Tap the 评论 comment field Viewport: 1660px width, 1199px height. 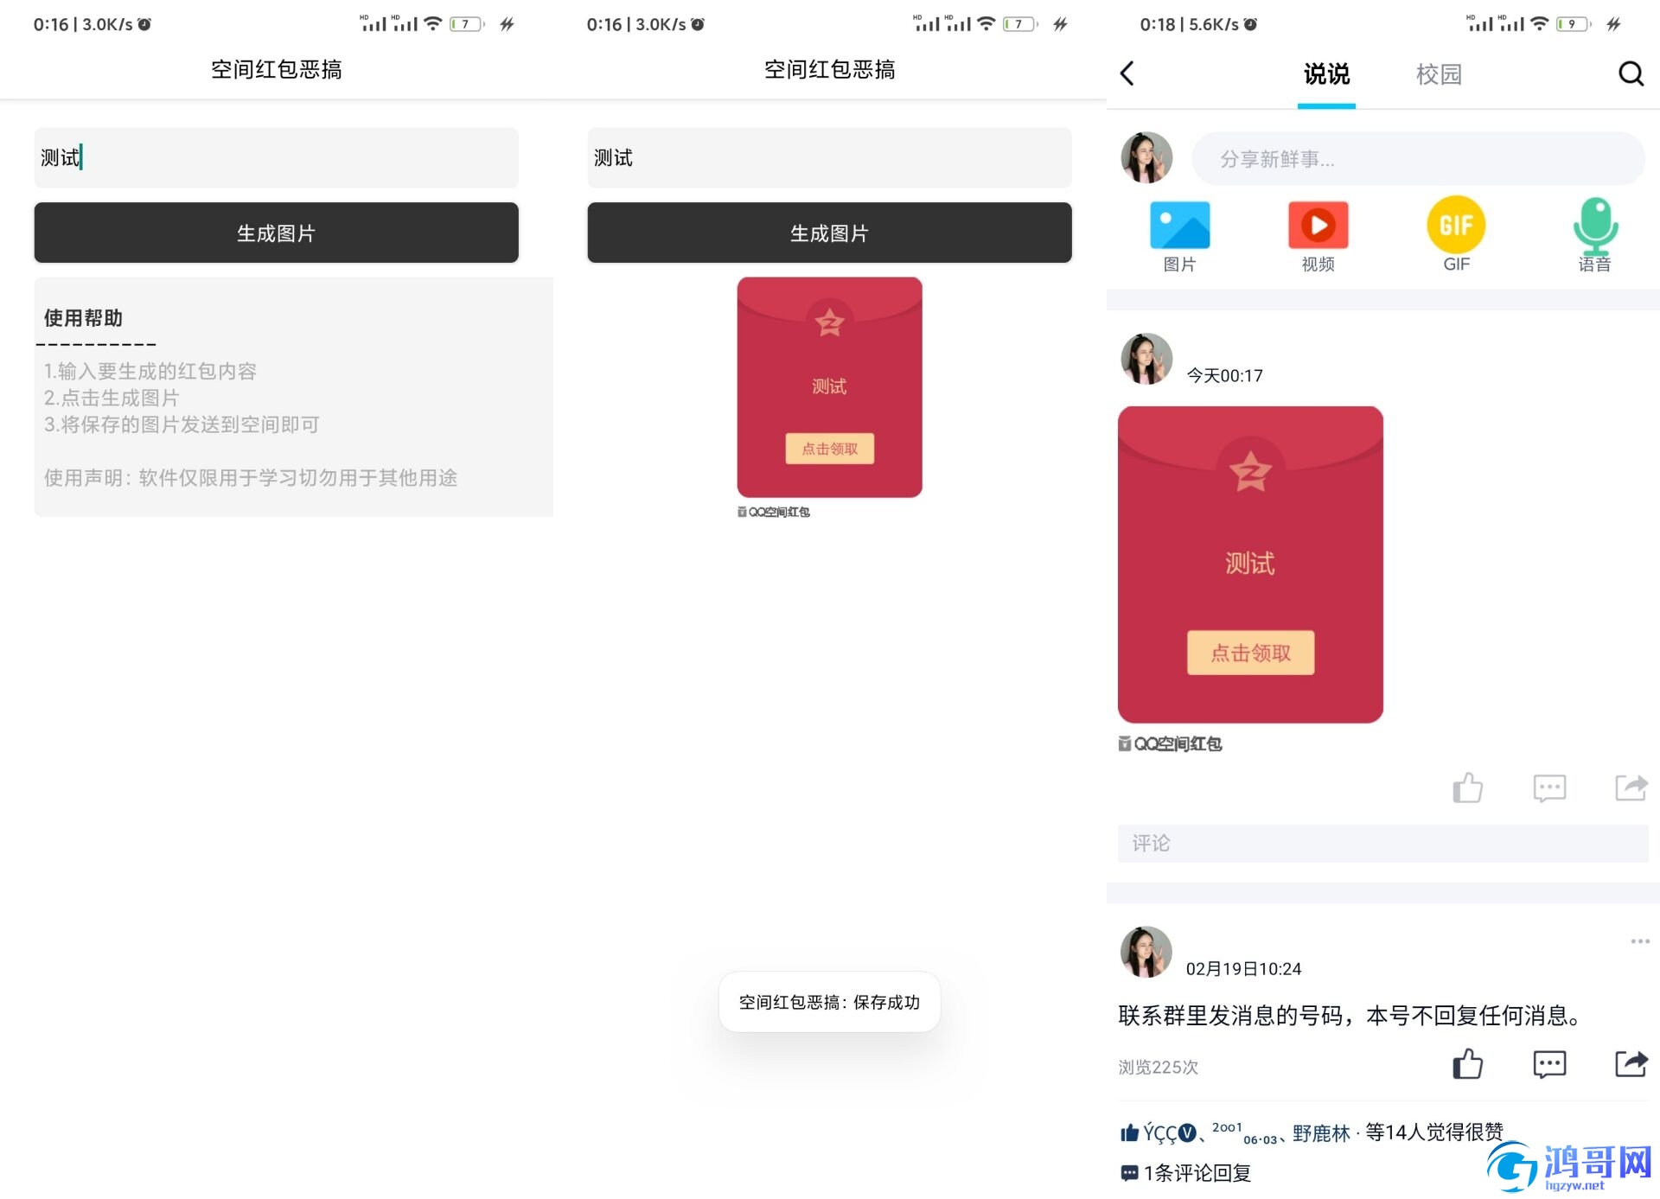pyautogui.click(x=1382, y=843)
